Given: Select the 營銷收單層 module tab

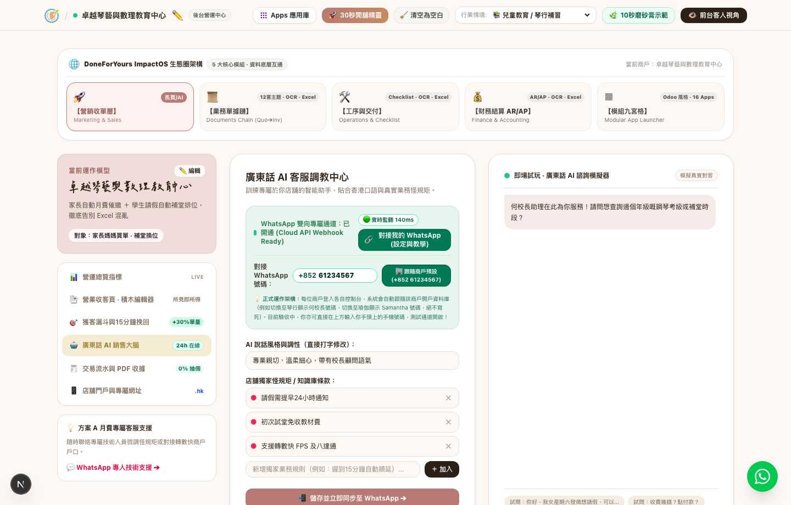Looking at the screenshot, I should pos(130,107).
